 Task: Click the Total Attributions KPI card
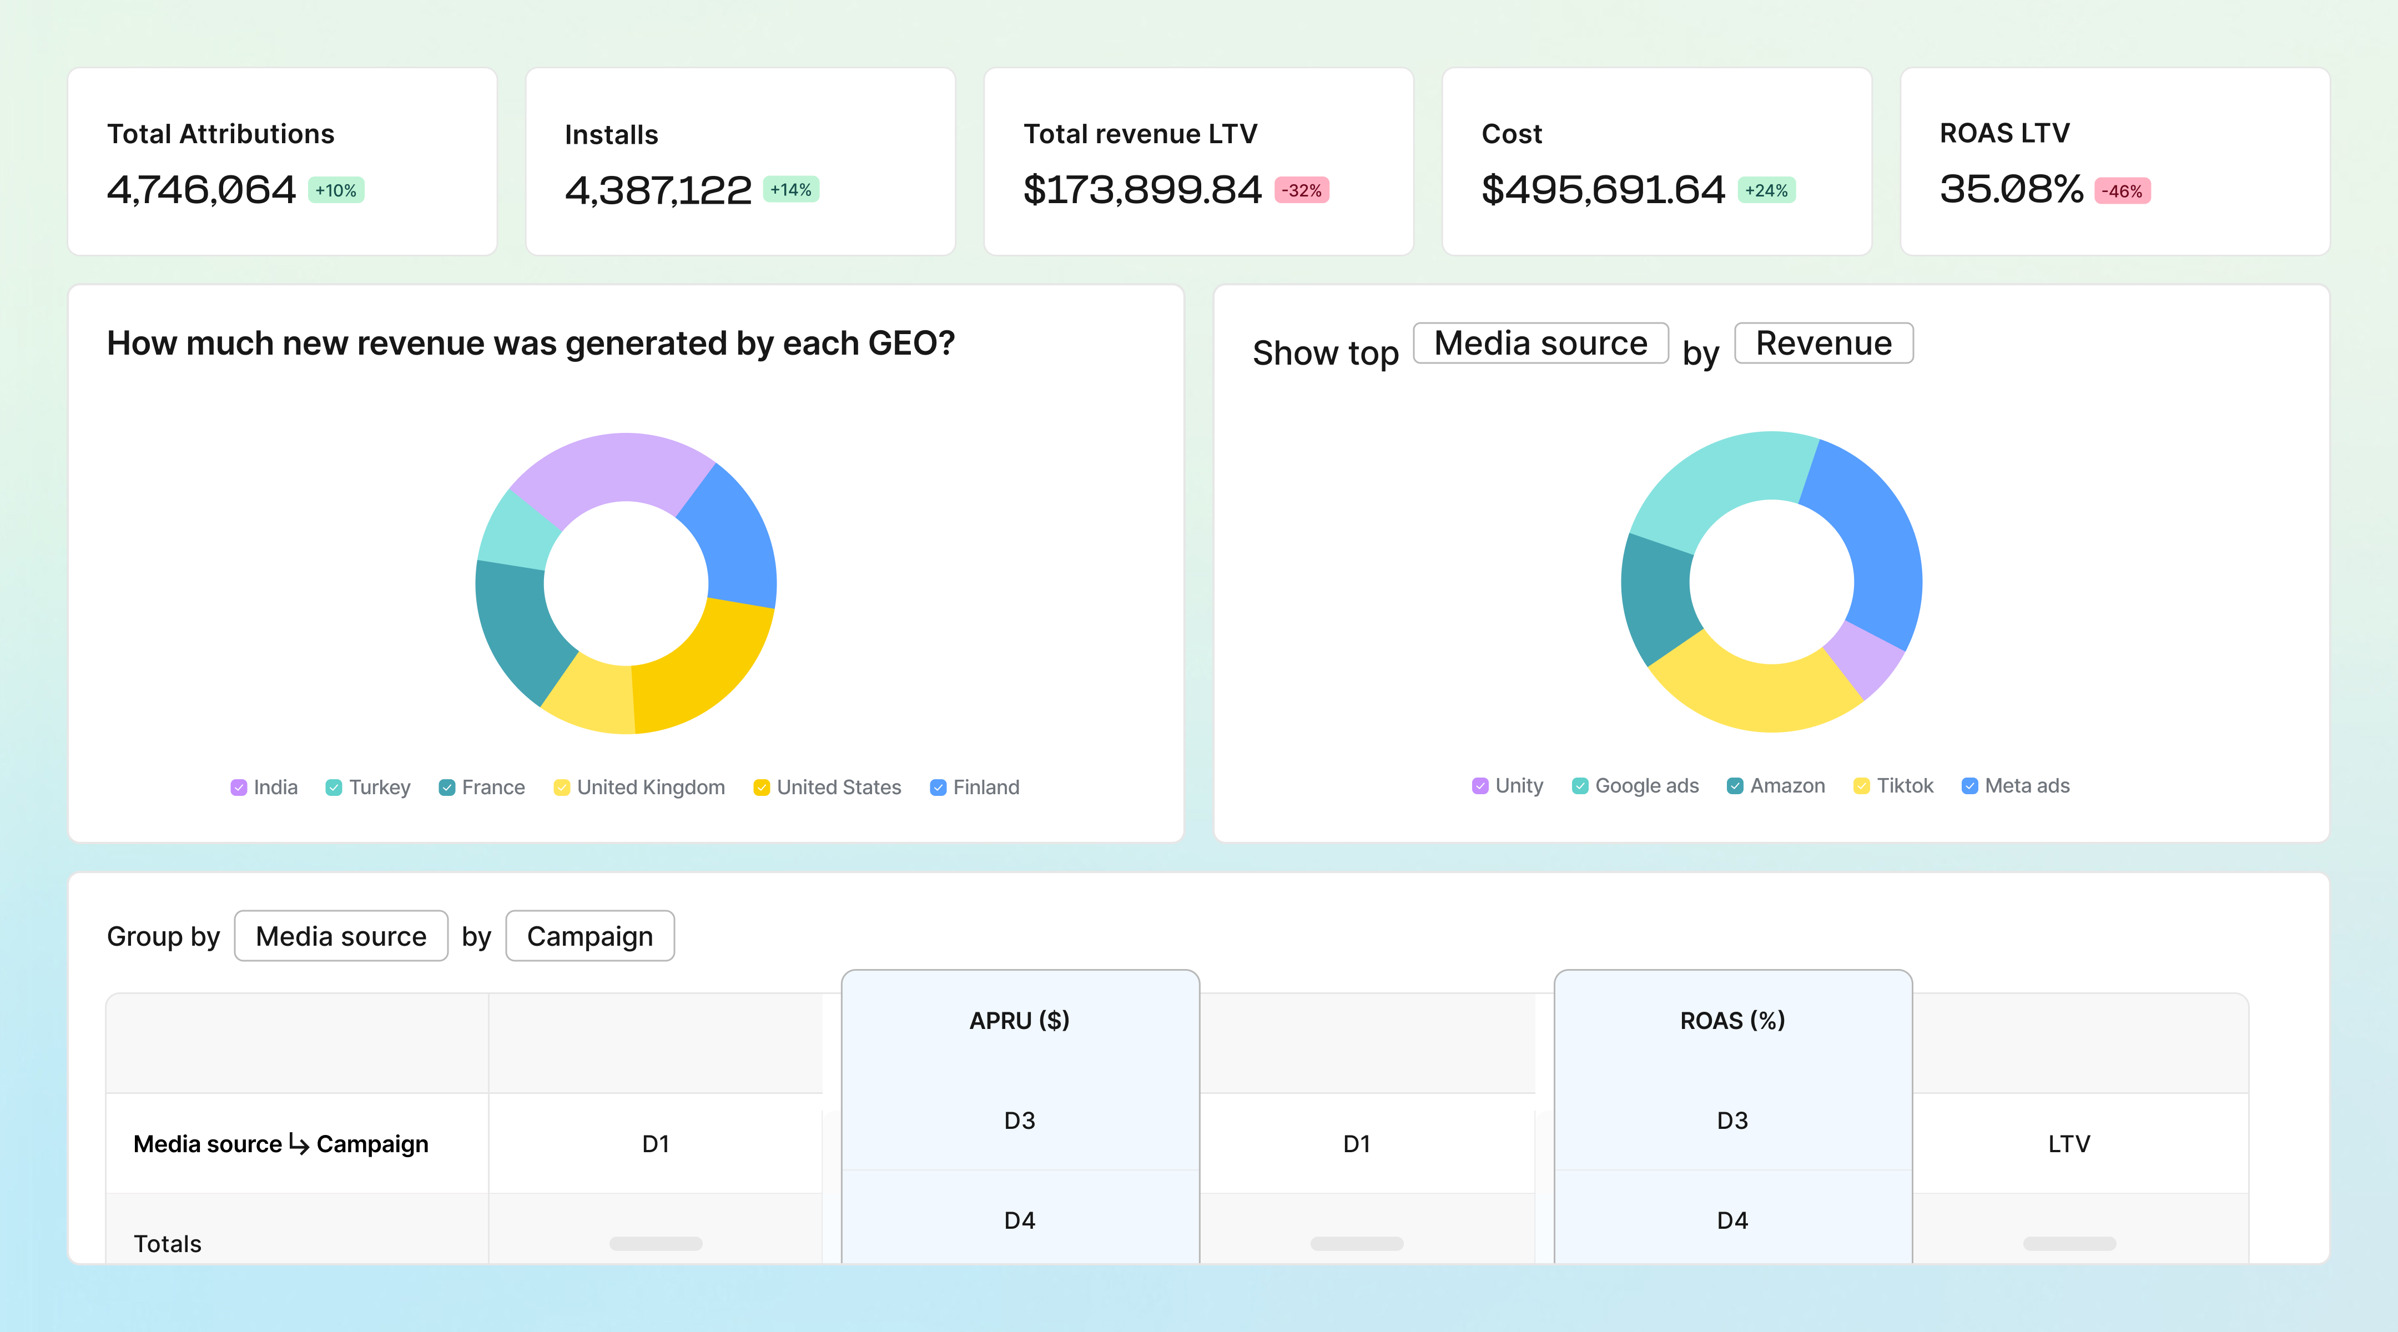point(282,160)
